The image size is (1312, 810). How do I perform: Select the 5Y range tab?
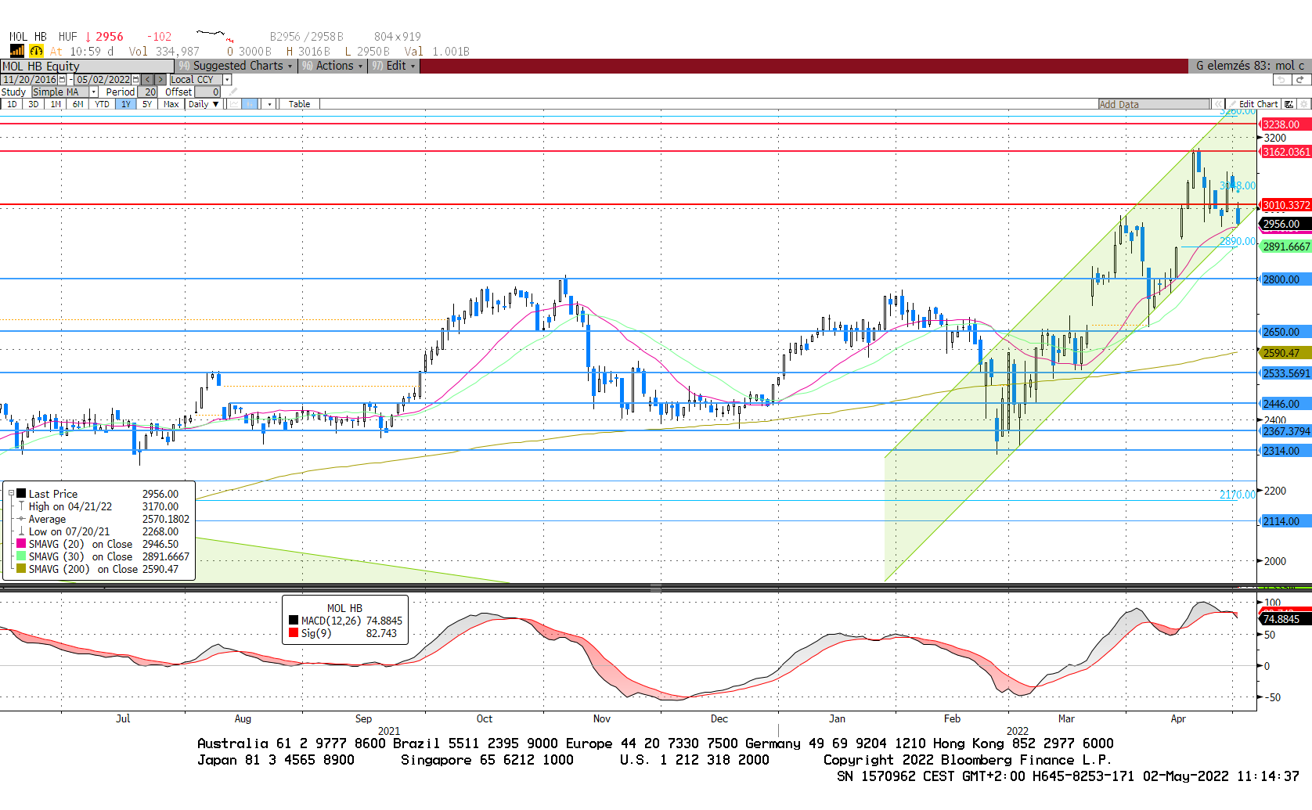146,104
